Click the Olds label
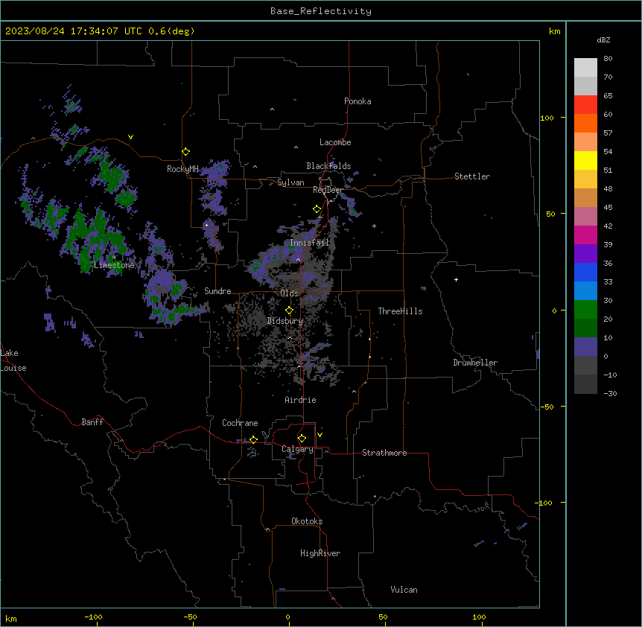Screen dimensions: 642x627 click(x=289, y=293)
